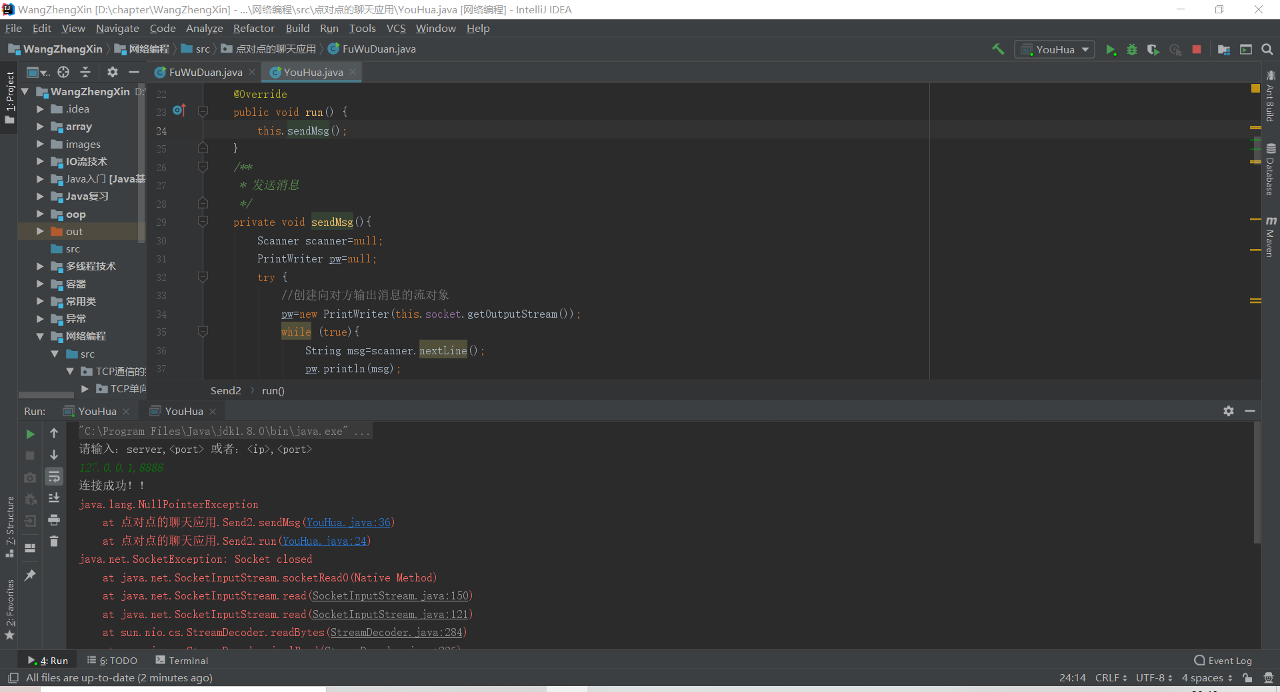Start the Debug bug icon in toolbar
This screenshot has height=692, width=1280.
click(x=1132, y=49)
